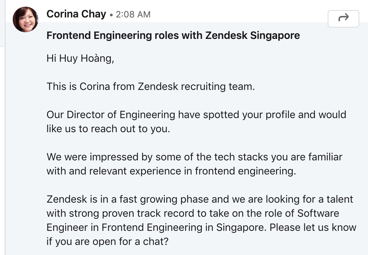Click the question "if you are open for a chat?"

(107, 242)
